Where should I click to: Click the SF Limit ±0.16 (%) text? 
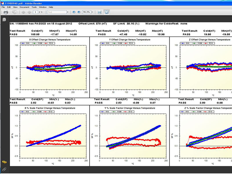coord(126,24)
